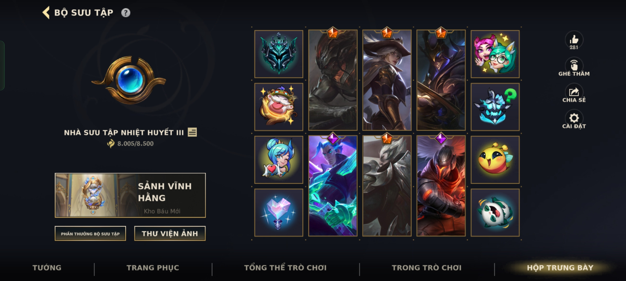Click the Phần Thưởng Bộ Sưu Tập button
The height and width of the screenshot is (281, 626).
point(90,234)
